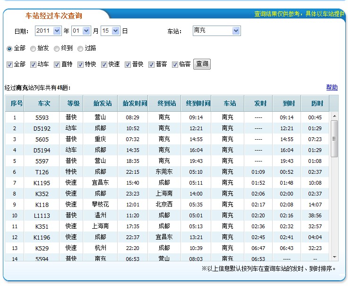
Task: Select train number K352
Action: (x=42, y=194)
